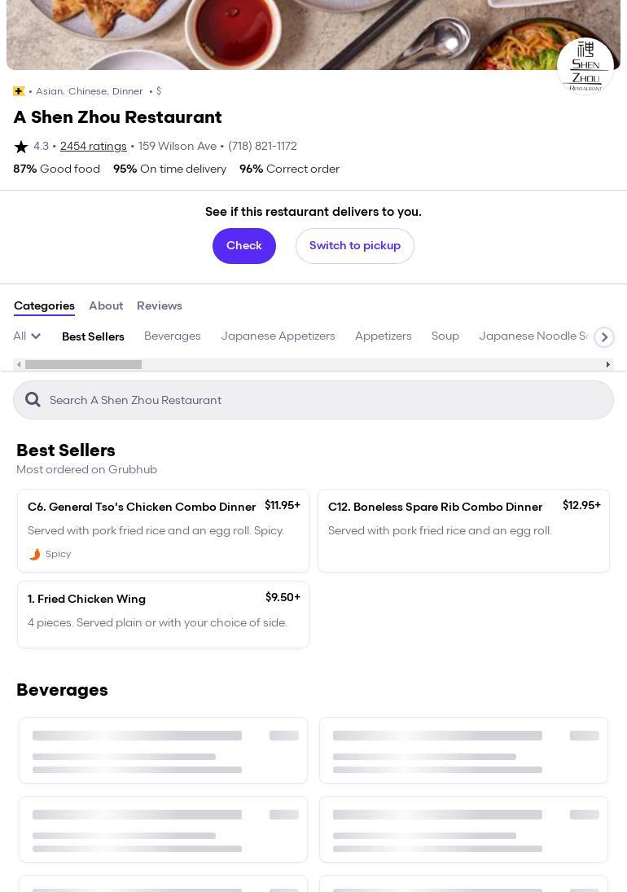The image size is (627, 892).
Task: Click the horizontal category scrollbar thumb
Action: [x=83, y=364]
